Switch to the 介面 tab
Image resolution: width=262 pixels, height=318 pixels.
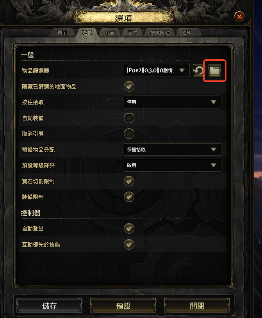(x=110, y=33)
